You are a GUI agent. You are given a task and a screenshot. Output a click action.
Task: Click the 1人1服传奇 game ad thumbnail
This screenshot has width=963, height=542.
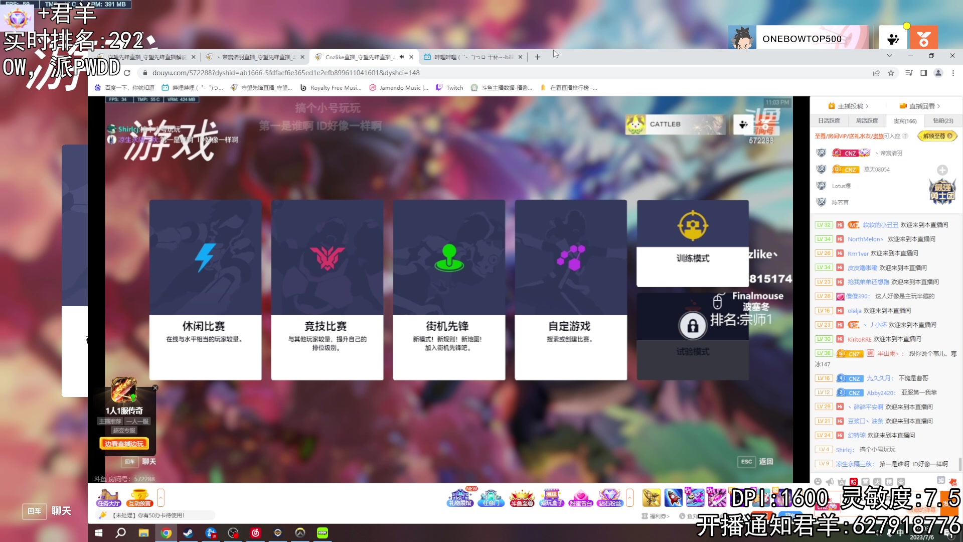pos(123,390)
